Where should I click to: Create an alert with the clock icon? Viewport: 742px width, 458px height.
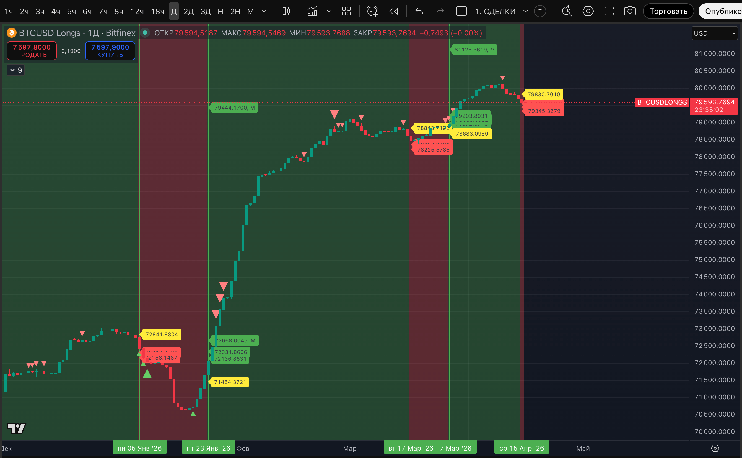pyautogui.click(x=372, y=12)
